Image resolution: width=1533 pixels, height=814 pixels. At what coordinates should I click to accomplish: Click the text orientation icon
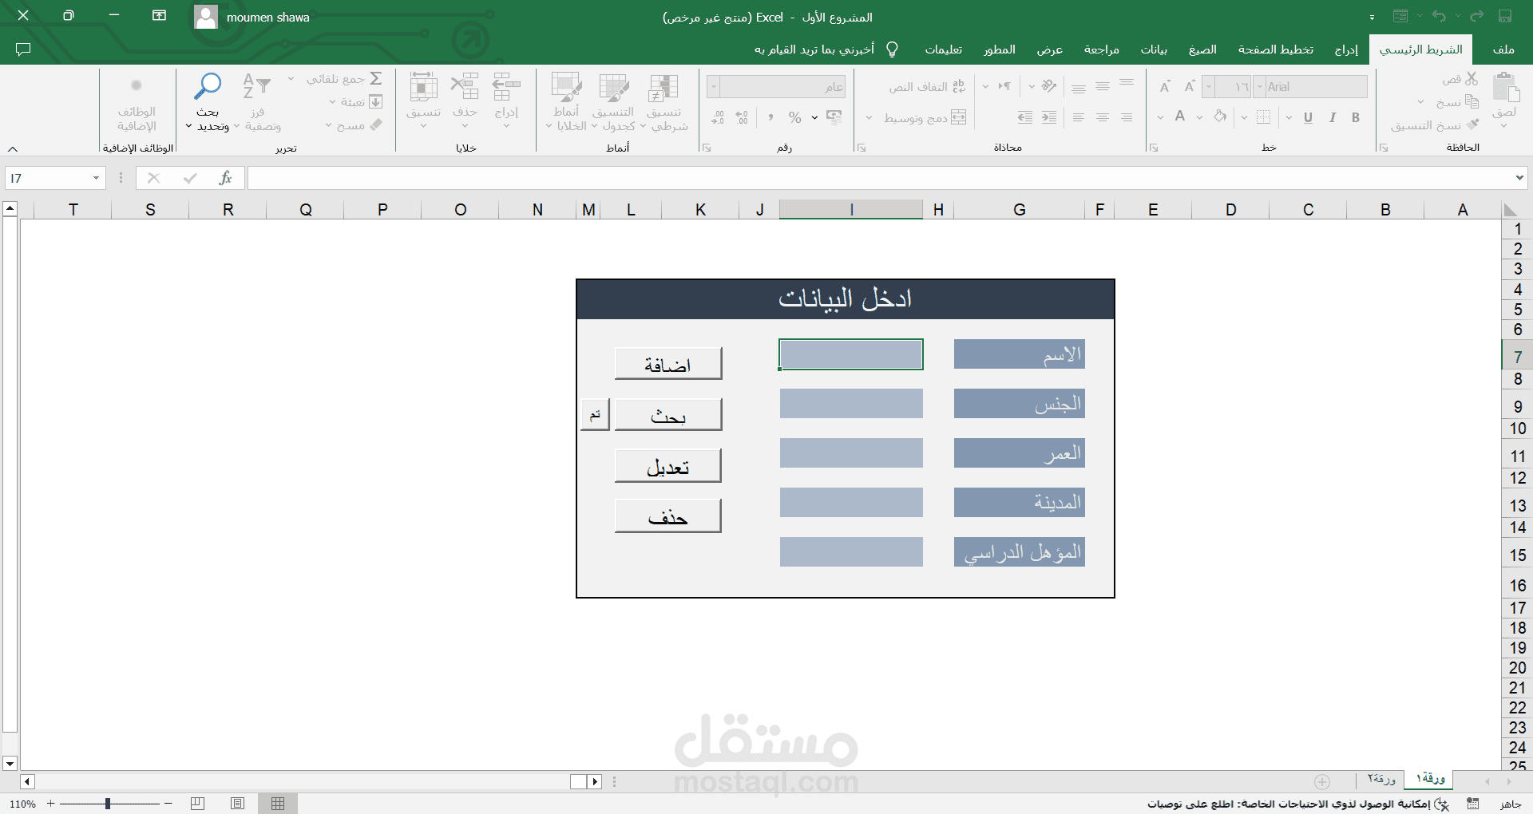click(x=1048, y=86)
